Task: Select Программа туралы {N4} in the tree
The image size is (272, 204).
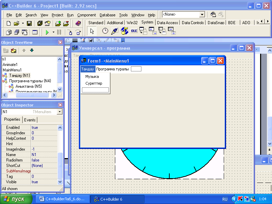Action: tap(30, 81)
